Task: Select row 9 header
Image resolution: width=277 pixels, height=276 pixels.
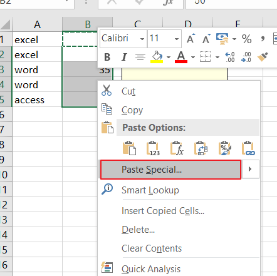Action: coord(6,160)
